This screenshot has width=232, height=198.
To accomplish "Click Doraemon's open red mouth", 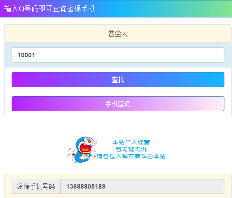I will 85,148.
